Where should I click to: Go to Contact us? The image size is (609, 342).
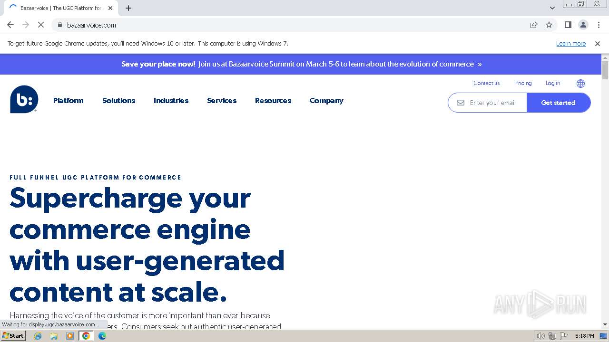pos(486,83)
